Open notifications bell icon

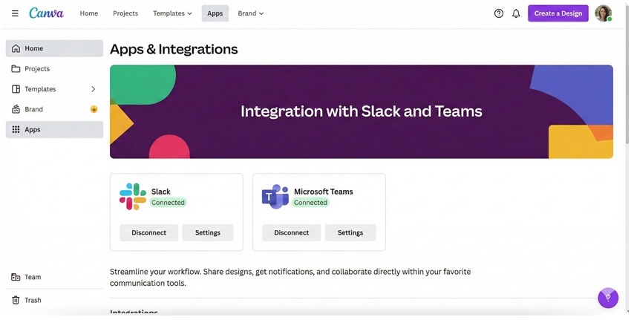(x=516, y=13)
